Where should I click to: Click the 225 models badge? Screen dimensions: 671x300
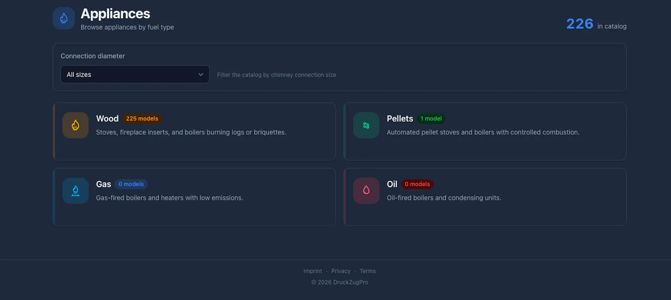pos(142,119)
